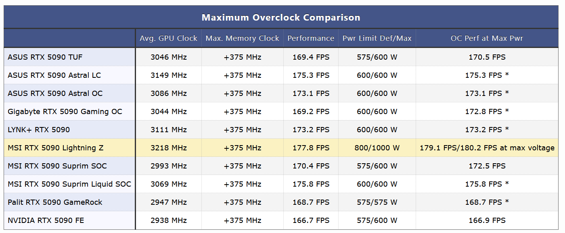Viewport: 565px width, 233px height.
Task: Select the NVIDIA RTX 5090 FE row name
Action: pos(46,221)
